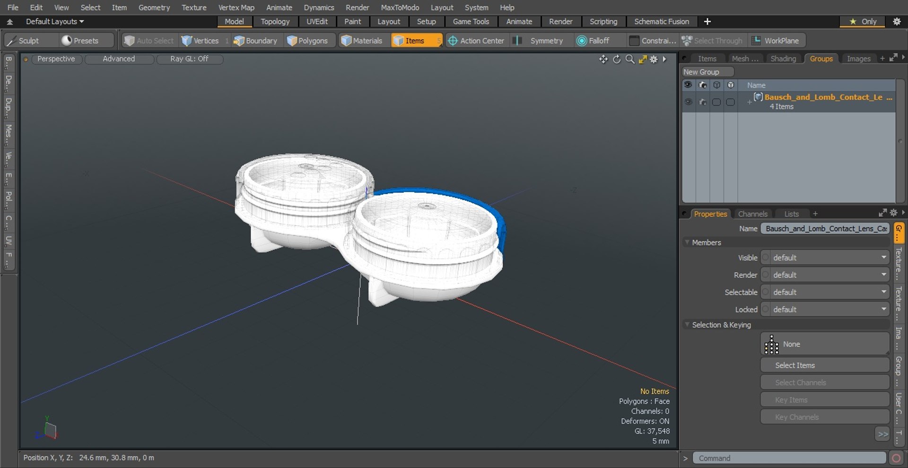
Task: Open Properties panel gear settings
Action: pyautogui.click(x=893, y=213)
